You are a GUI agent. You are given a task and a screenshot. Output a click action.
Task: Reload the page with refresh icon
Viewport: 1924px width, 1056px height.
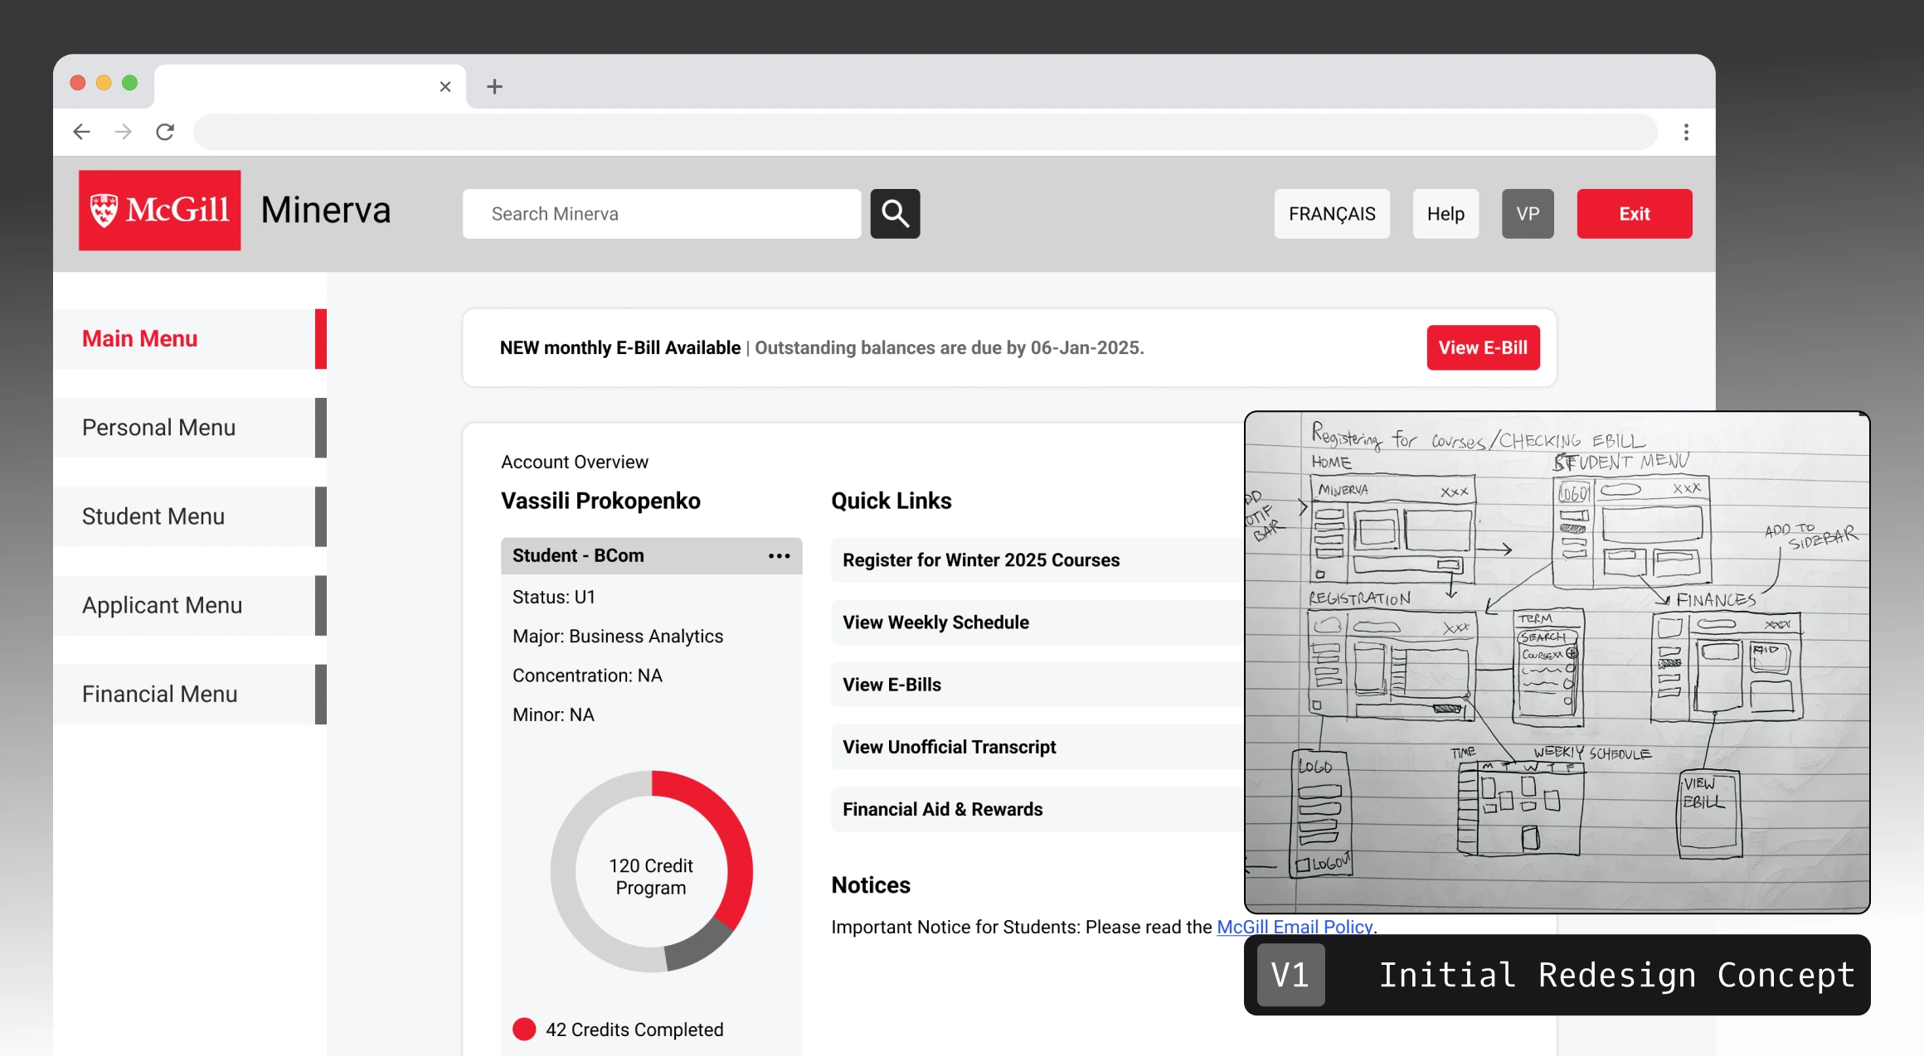click(165, 132)
